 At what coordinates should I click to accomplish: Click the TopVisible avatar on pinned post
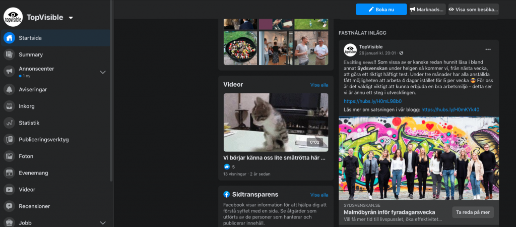pyautogui.click(x=350, y=50)
